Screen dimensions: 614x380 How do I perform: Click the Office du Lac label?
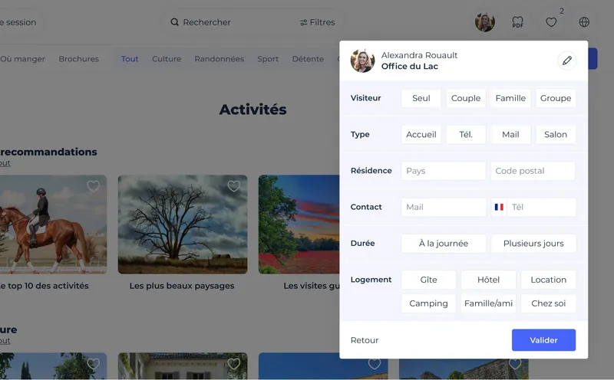[x=410, y=67]
